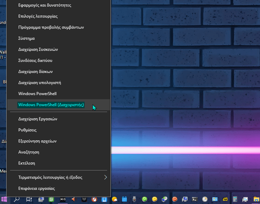Click the red round button icon
Image resolution: width=260 pixels, height=204 pixels.
click(175, 199)
